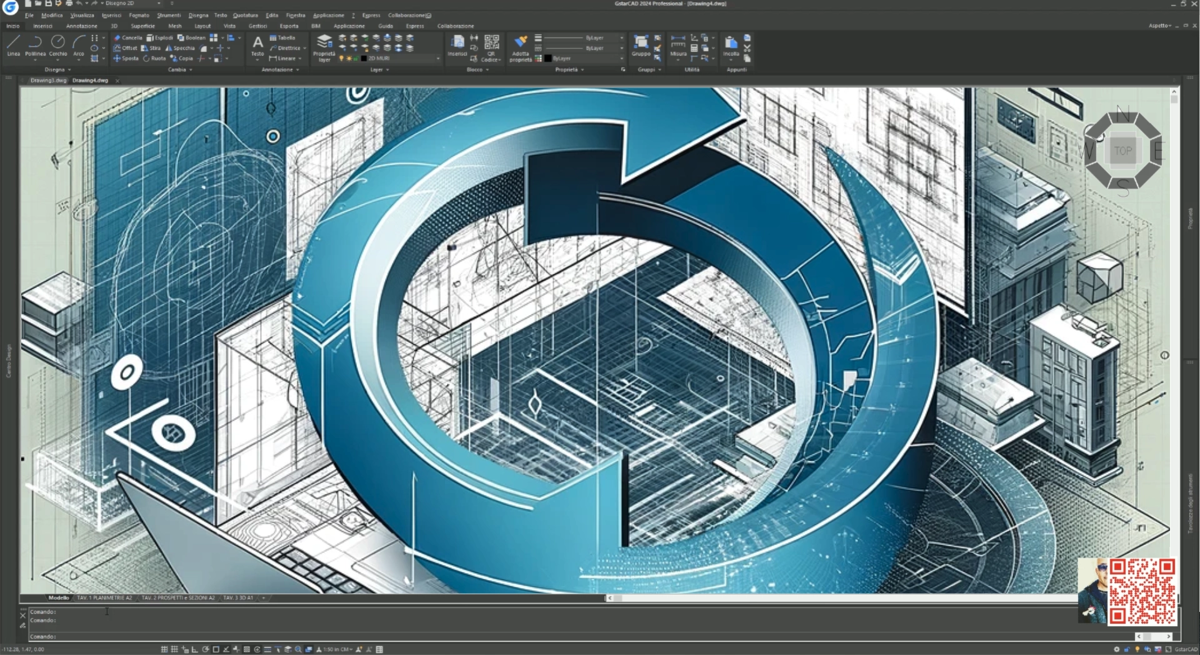Close the Drawing4.dwg tab

pyautogui.click(x=117, y=81)
